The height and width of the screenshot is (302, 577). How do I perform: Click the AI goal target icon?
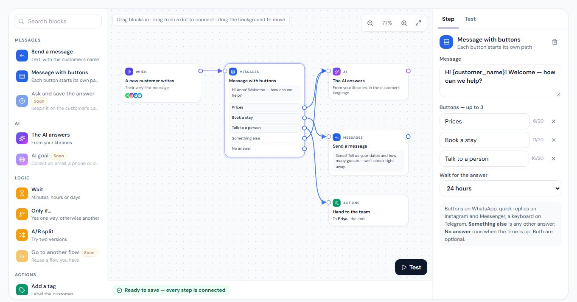(22, 159)
